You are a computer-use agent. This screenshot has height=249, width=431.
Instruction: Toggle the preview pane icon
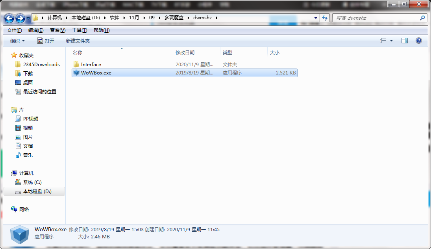click(404, 41)
